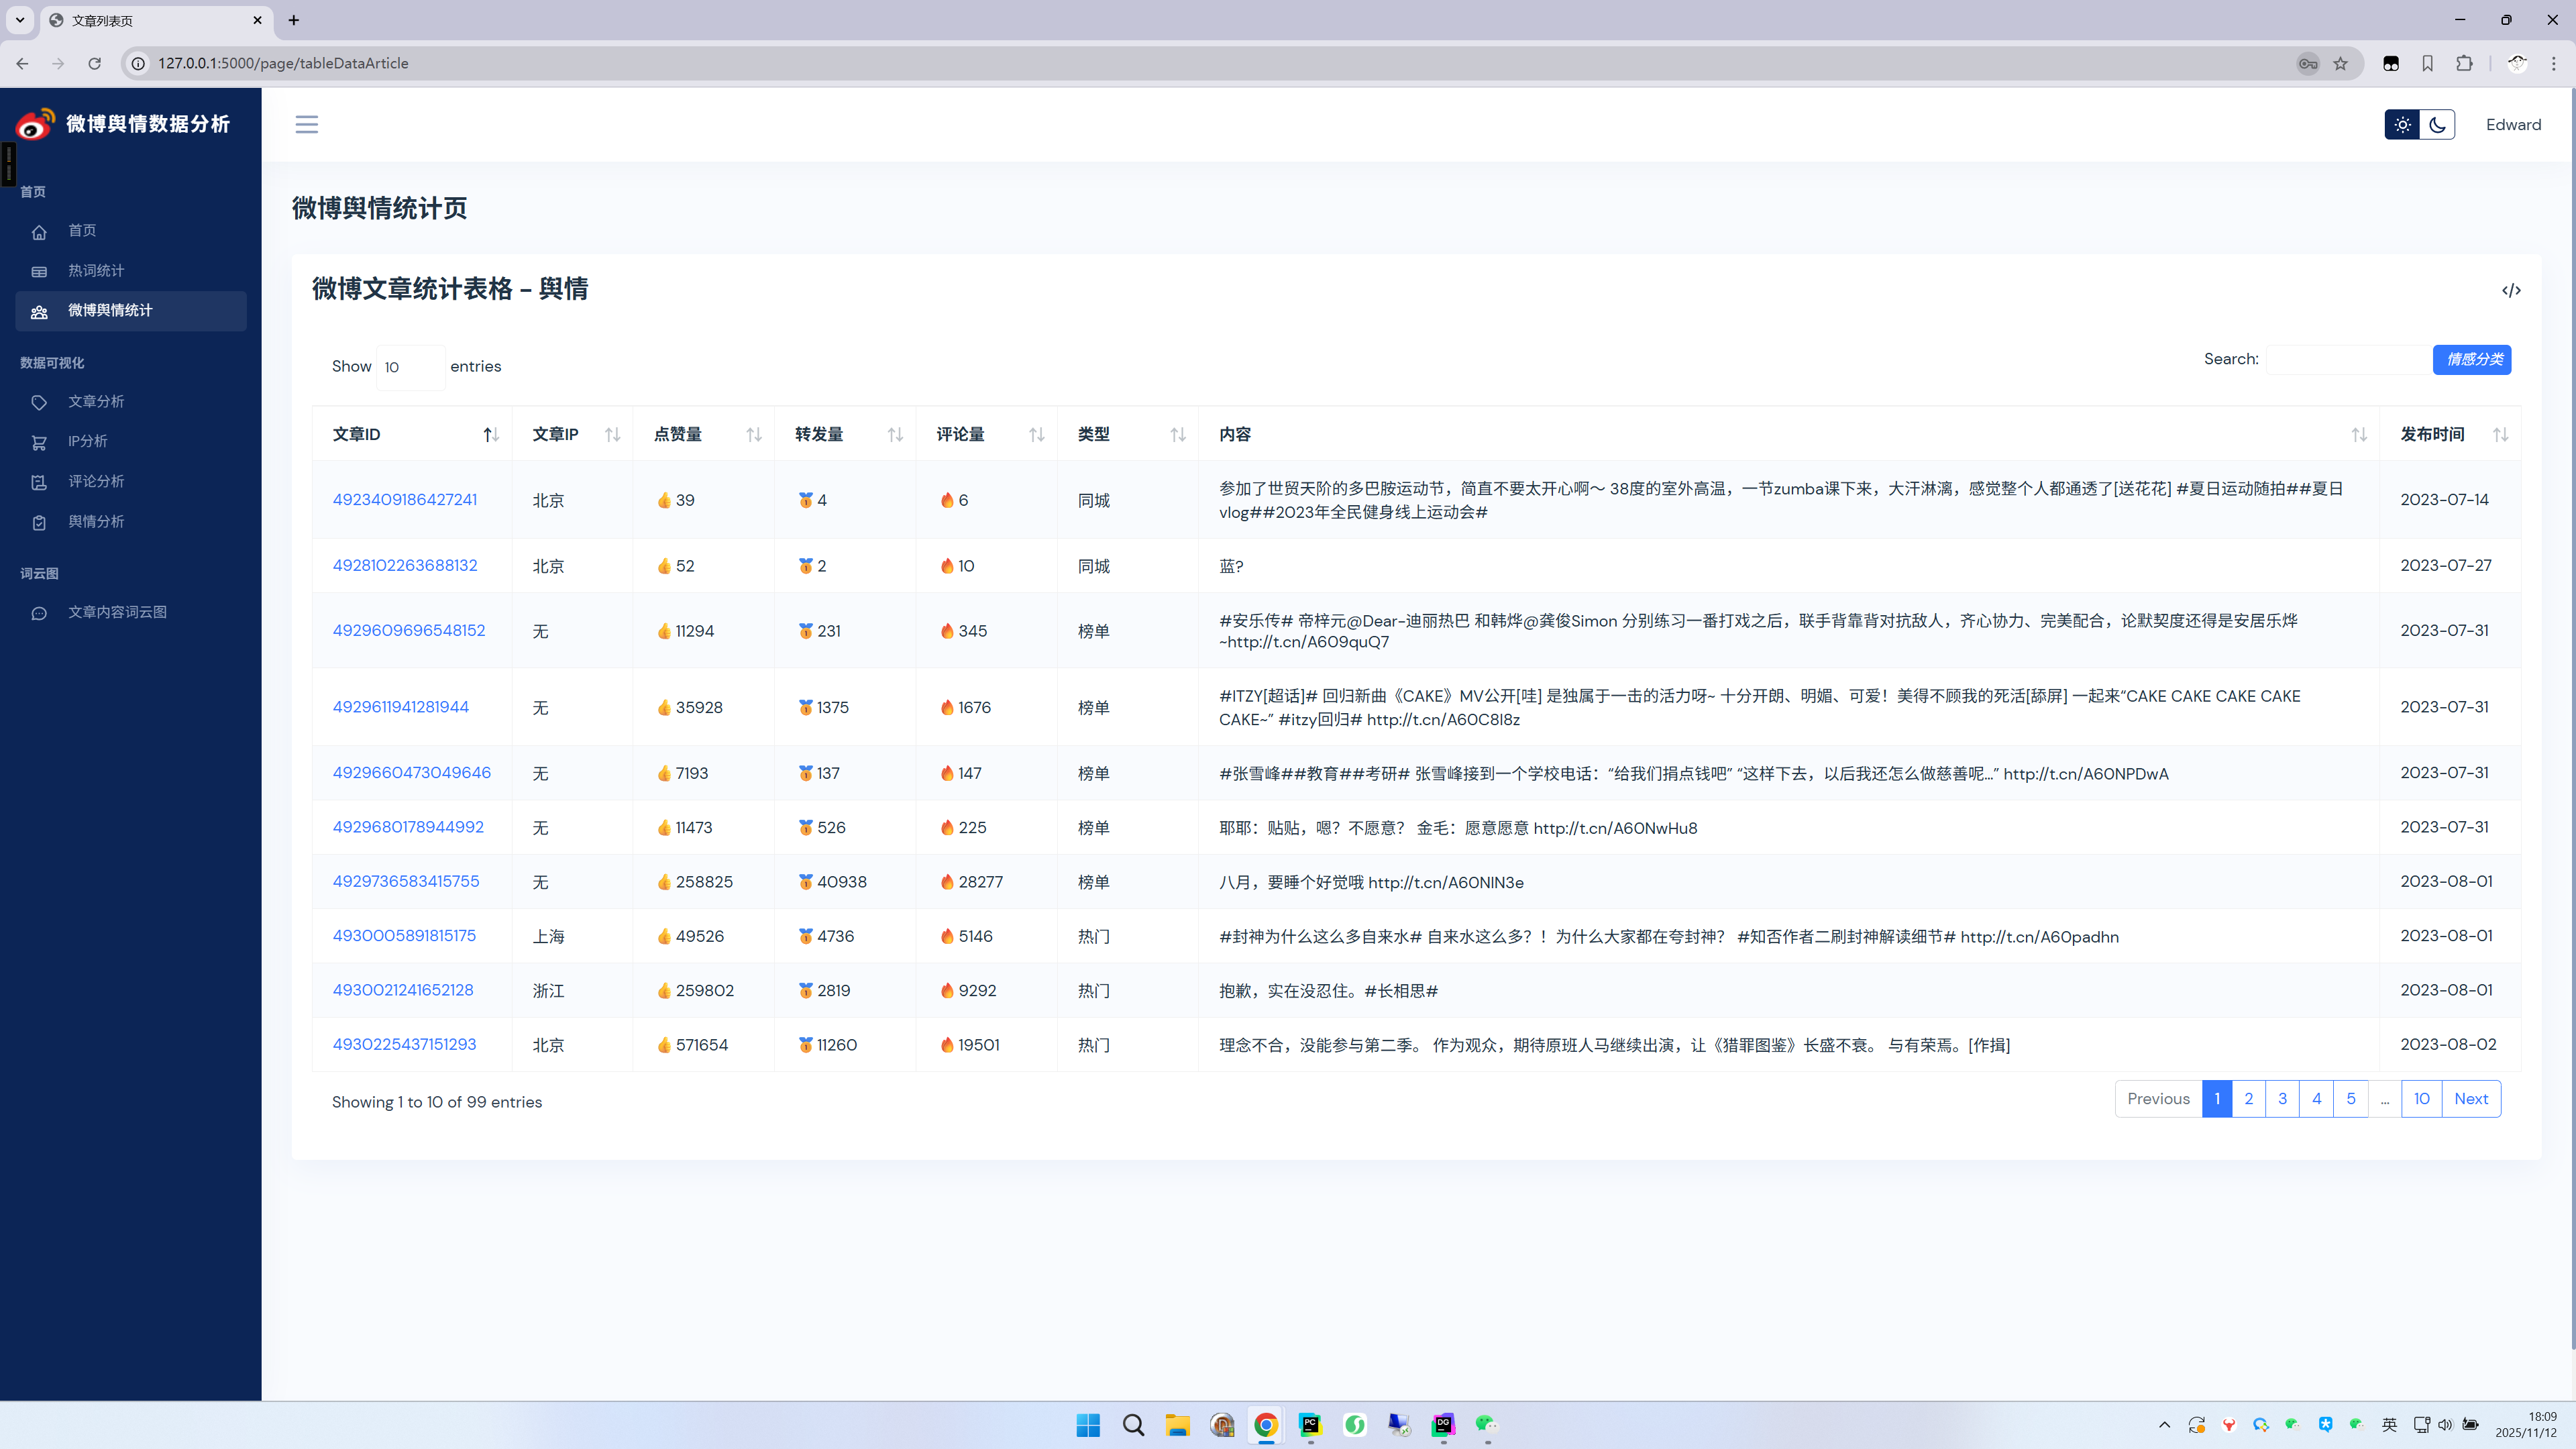Click the hamburger menu icon
2576x1449 pixels.
306,124
